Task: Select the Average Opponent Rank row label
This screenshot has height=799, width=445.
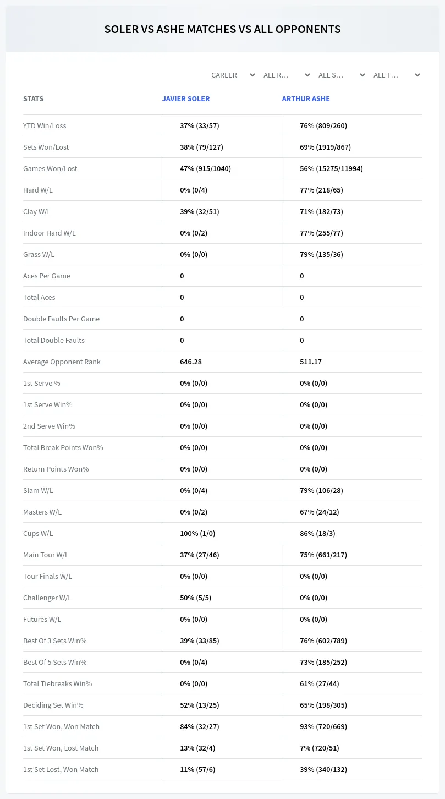Action: click(x=62, y=362)
